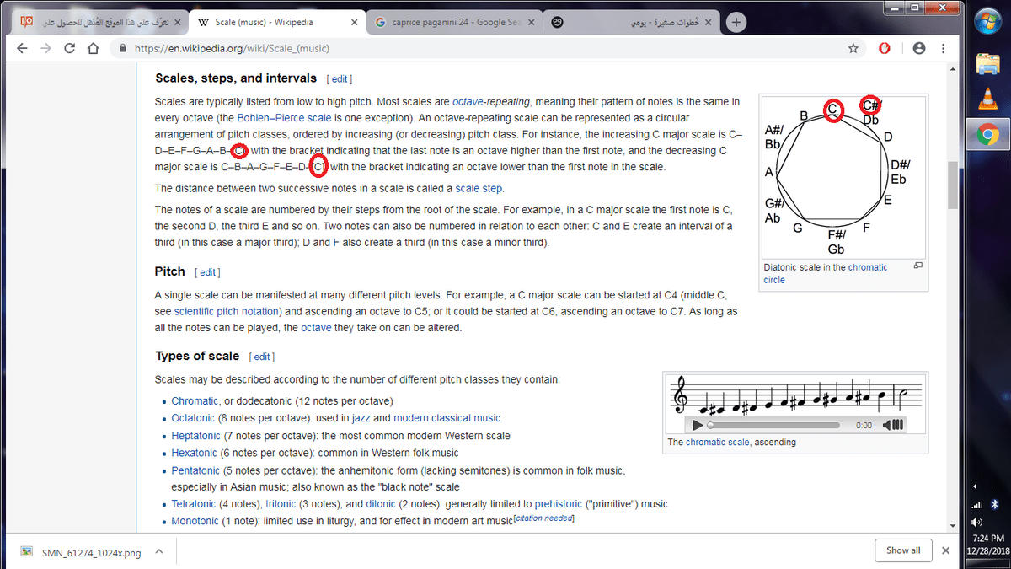The image size is (1011, 569).
Task: Click the Chrome taskbar icon
Action: point(987,134)
